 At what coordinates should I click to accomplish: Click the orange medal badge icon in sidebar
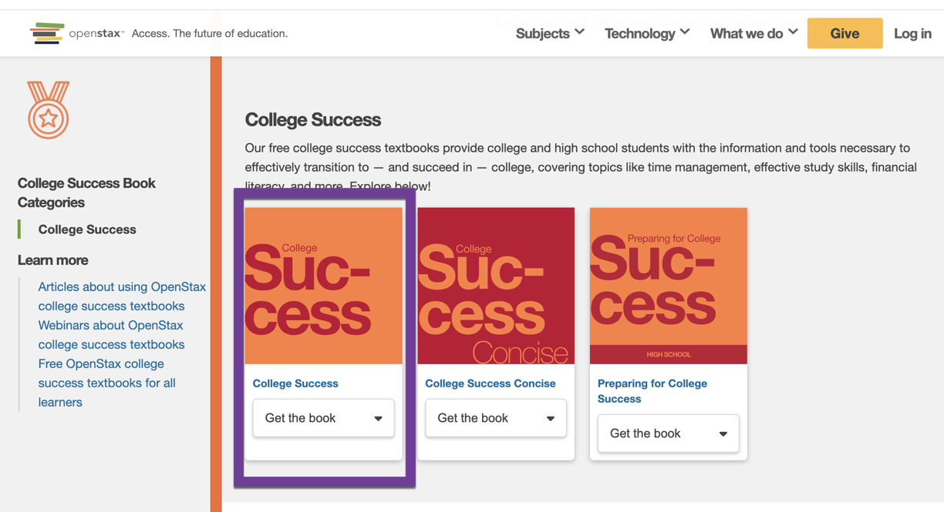click(x=48, y=111)
